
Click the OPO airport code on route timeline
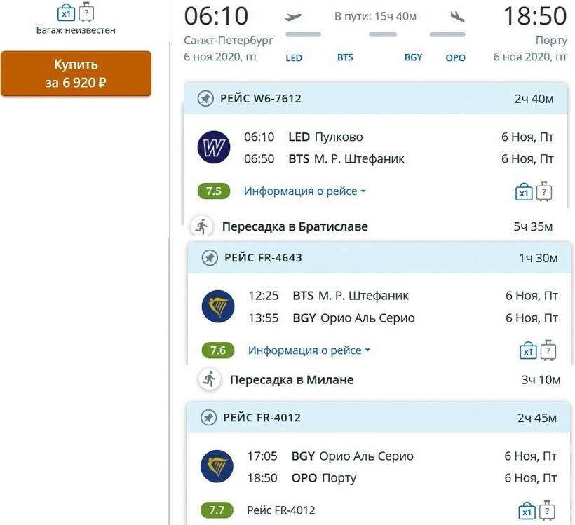(x=456, y=57)
